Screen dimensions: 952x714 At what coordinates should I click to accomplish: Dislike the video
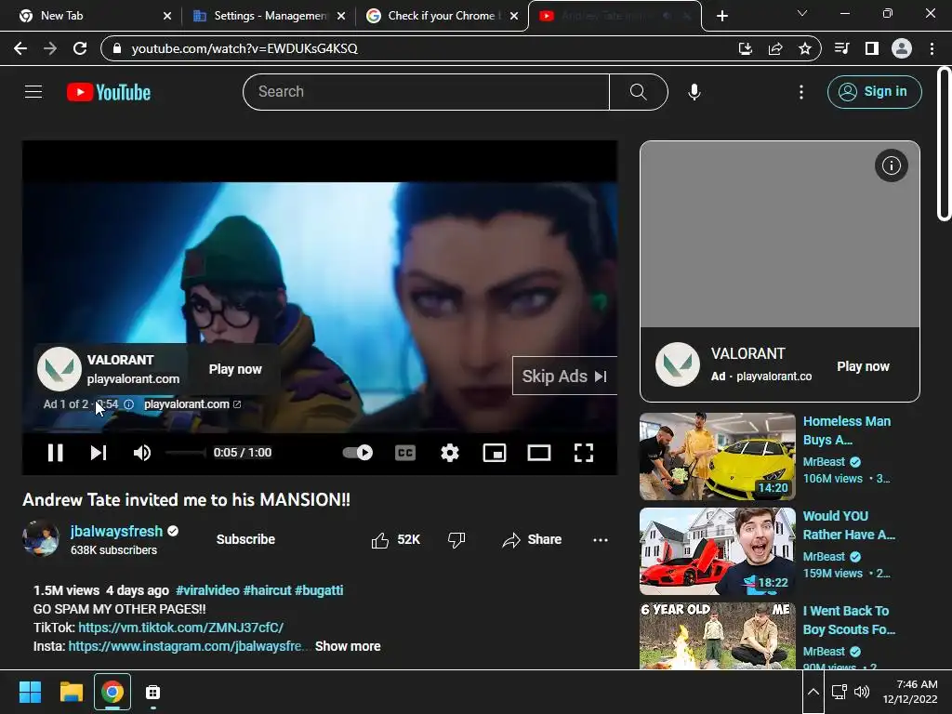(x=456, y=540)
